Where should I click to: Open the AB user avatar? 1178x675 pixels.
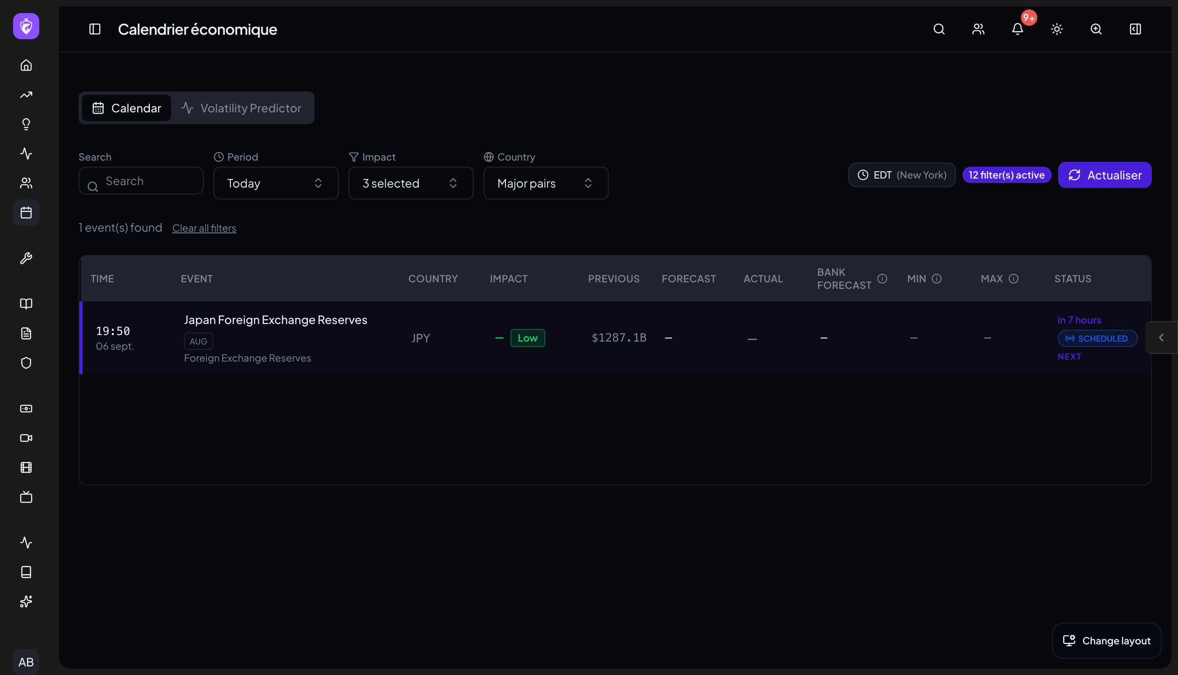[26, 662]
